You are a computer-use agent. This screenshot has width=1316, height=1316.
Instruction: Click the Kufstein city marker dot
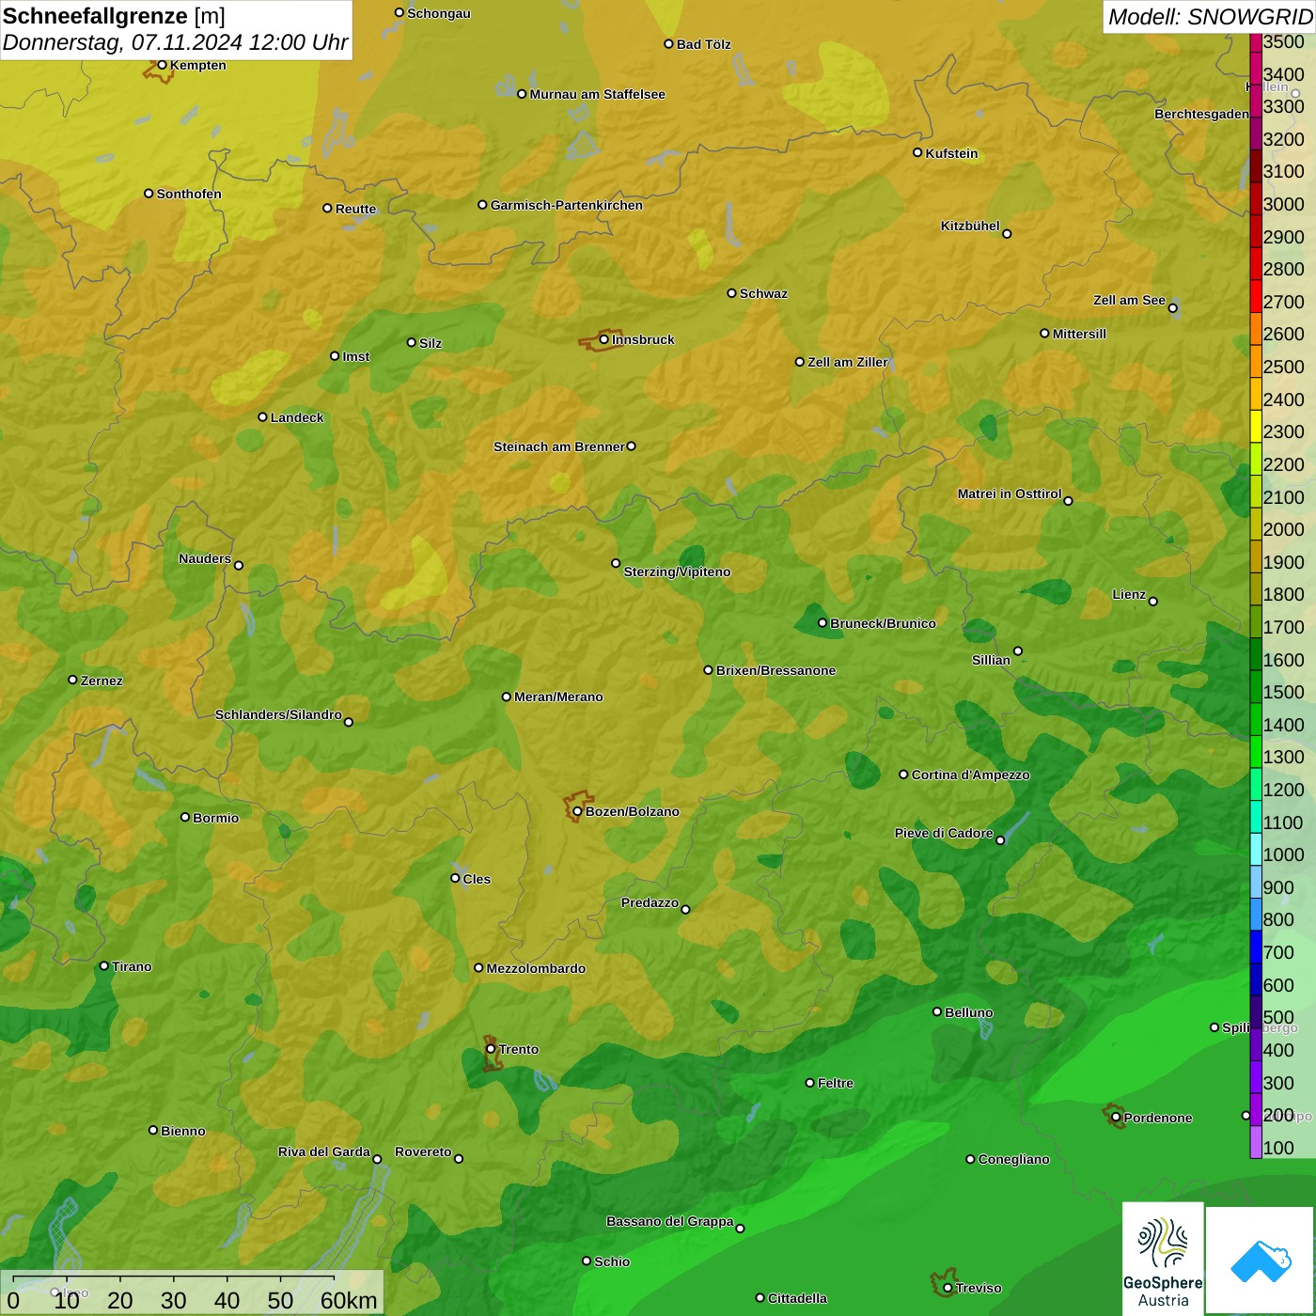point(917,152)
